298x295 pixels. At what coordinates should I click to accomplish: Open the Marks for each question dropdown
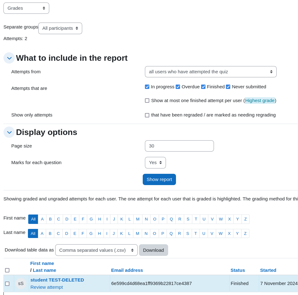coord(155,163)
